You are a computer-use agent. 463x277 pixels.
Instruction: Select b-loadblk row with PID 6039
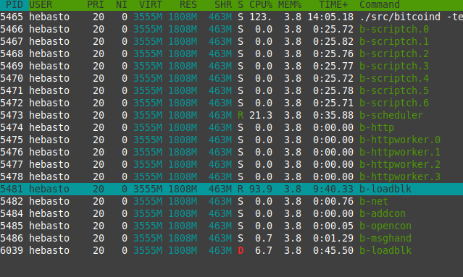(232, 250)
